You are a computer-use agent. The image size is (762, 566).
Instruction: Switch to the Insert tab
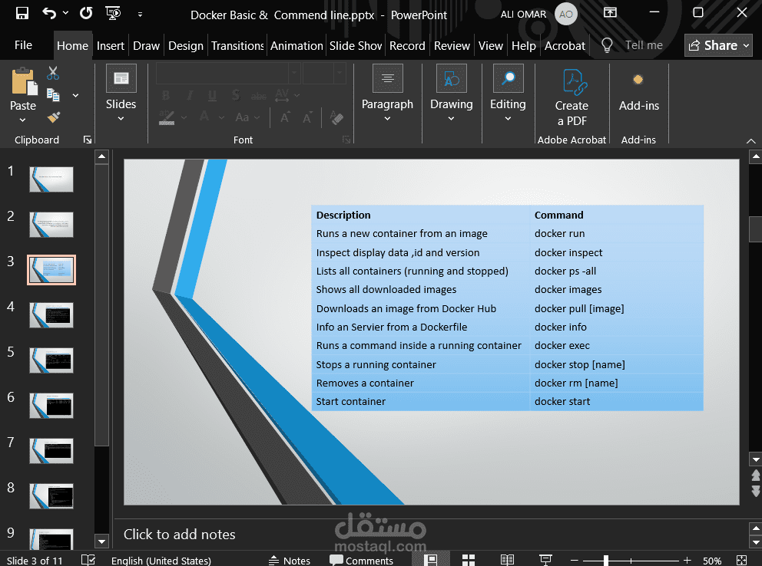point(111,45)
